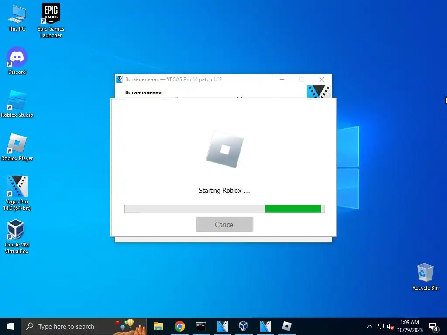Viewport: 447px width, 335px height.
Task: Select the Oracle VM VirtualBox shortcut
Action: pos(16,236)
